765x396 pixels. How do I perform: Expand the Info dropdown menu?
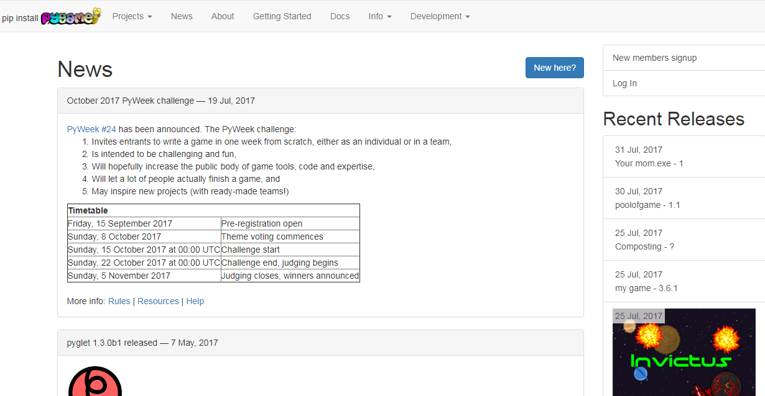coord(379,16)
